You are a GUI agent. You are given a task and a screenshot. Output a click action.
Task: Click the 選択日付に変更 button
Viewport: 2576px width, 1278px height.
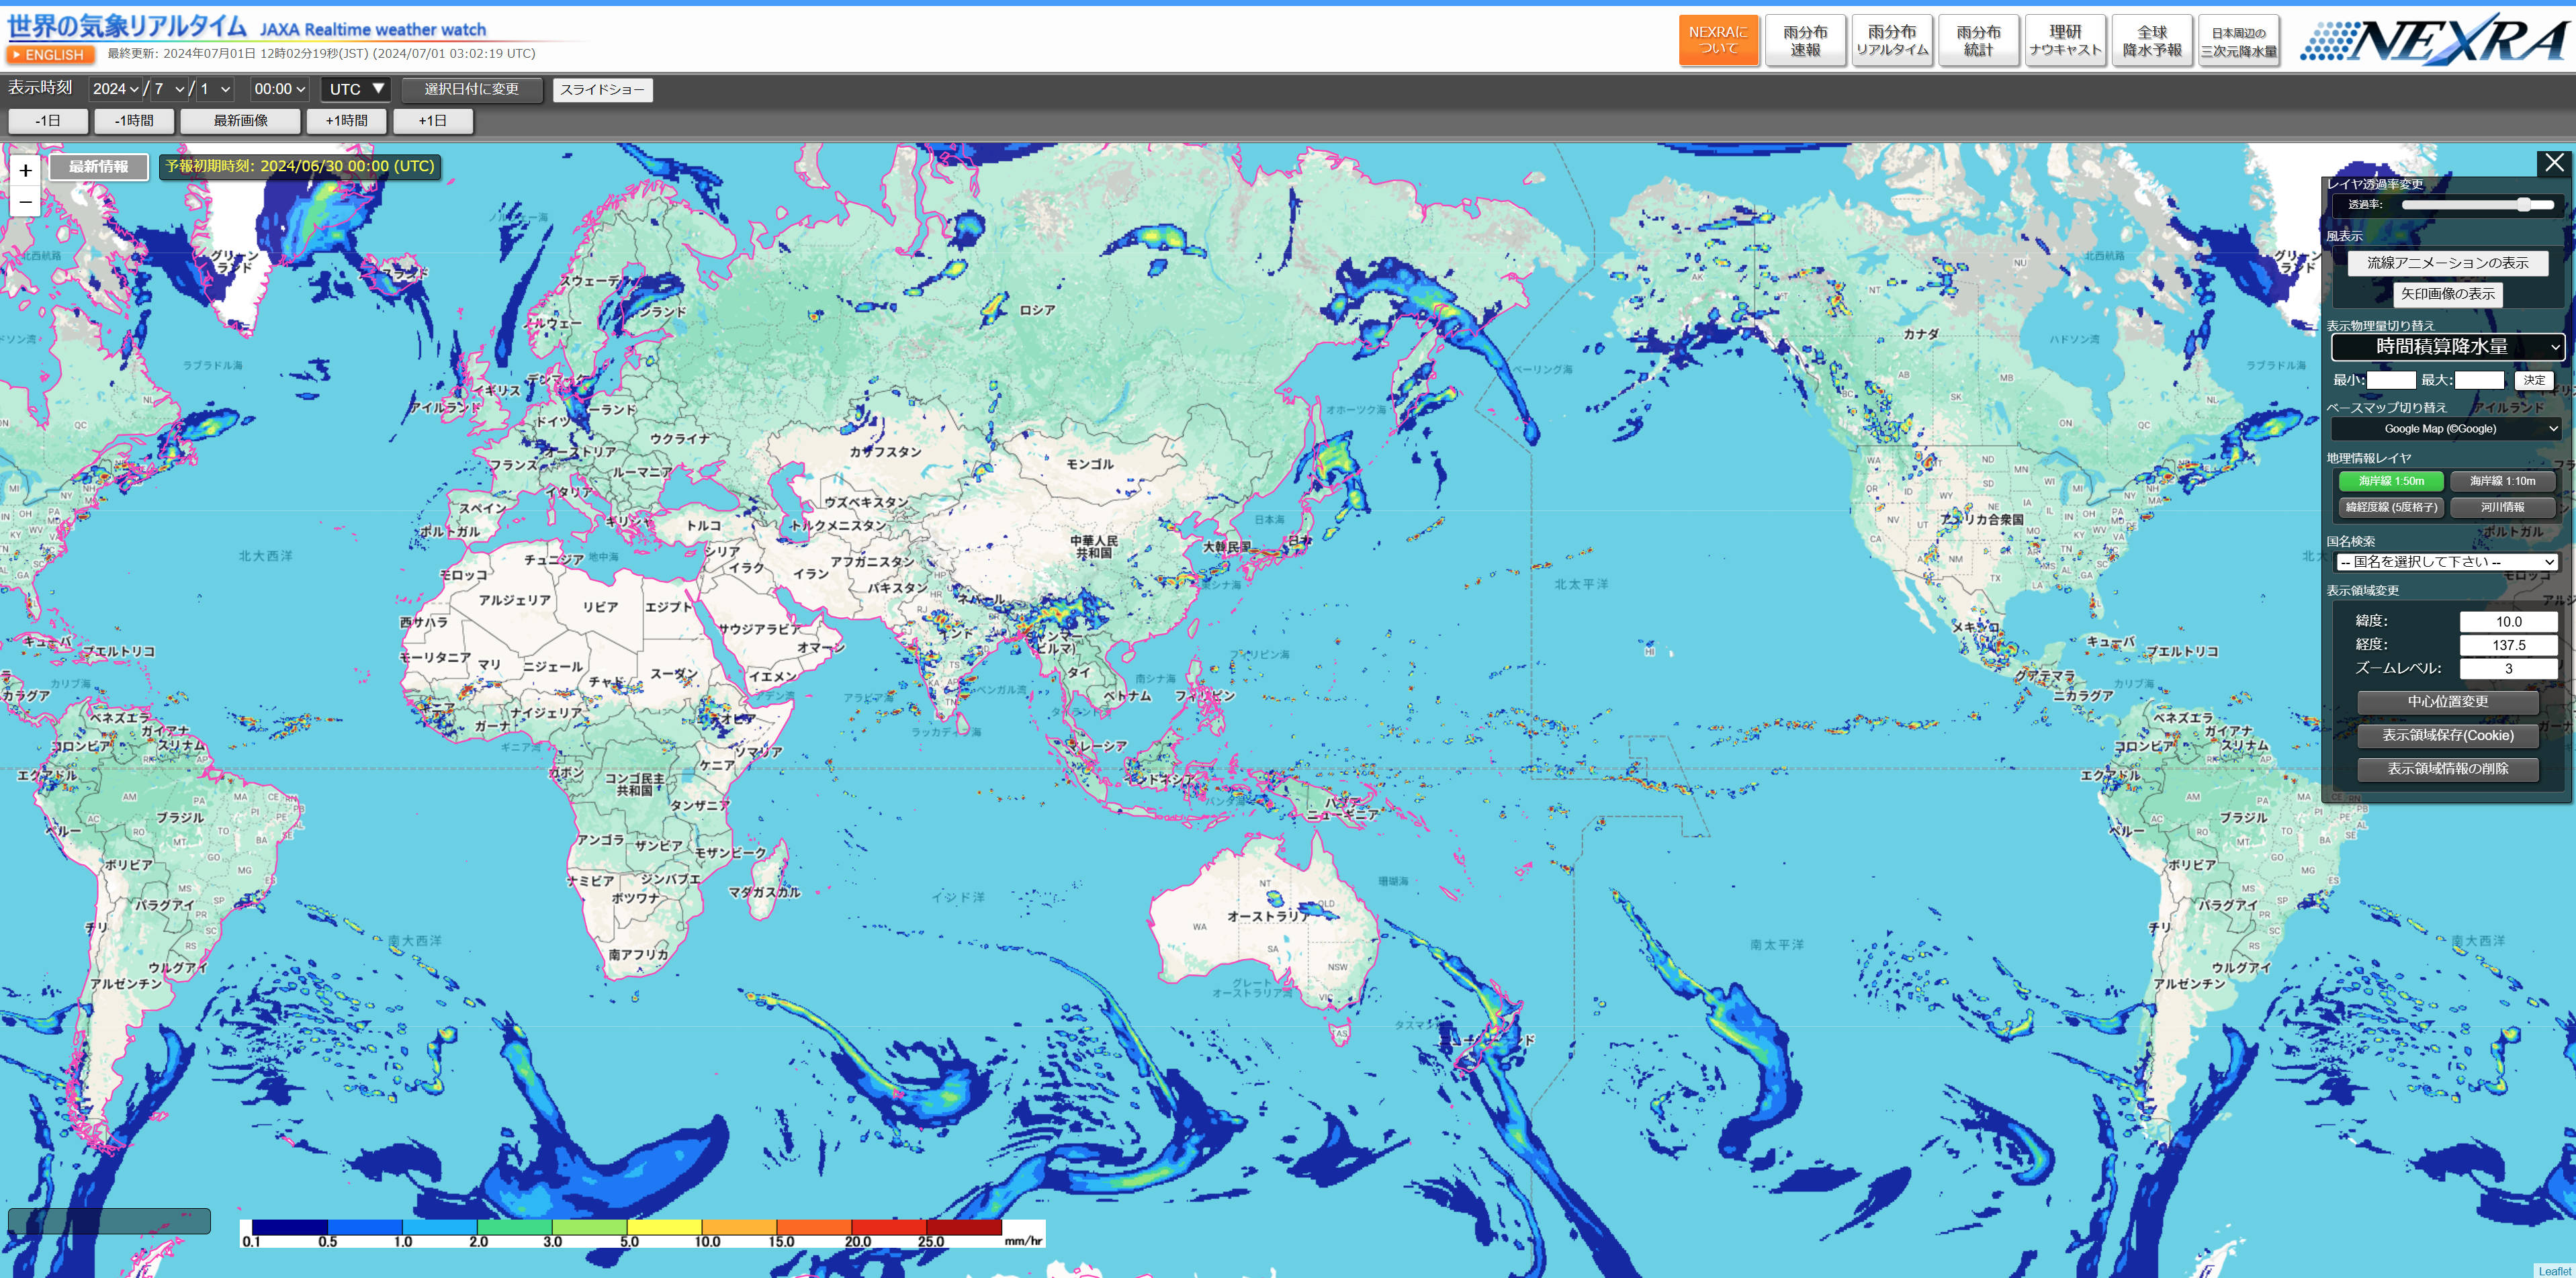(x=471, y=89)
